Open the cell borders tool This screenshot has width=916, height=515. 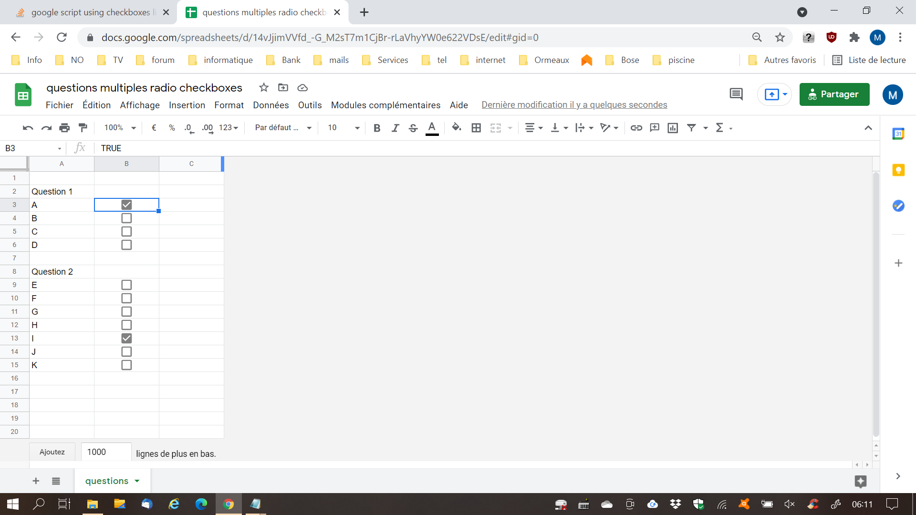(x=476, y=127)
